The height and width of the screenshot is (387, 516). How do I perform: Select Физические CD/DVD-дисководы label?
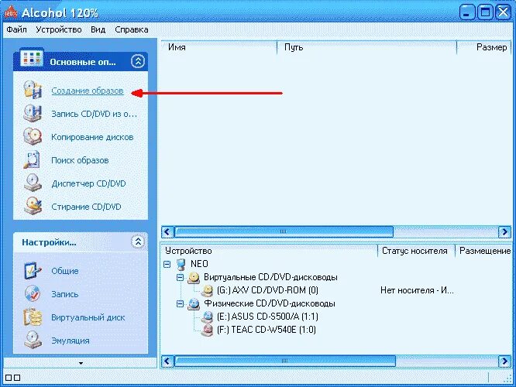270,303
